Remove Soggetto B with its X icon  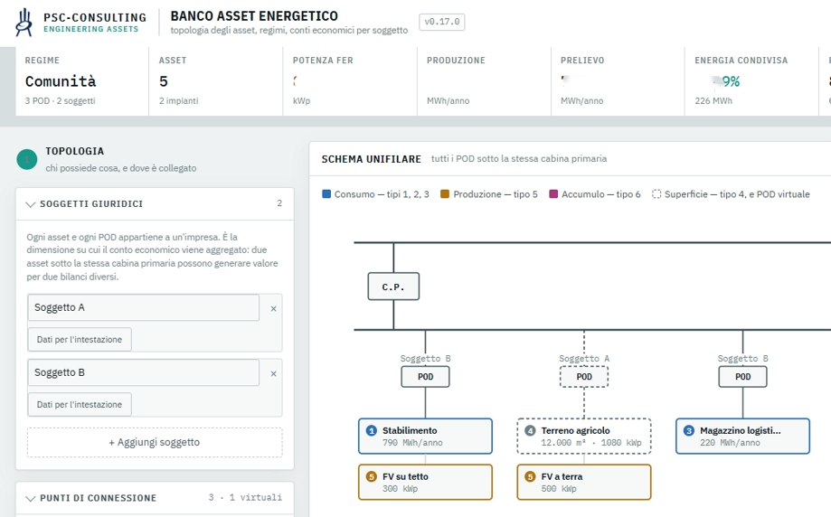click(x=273, y=373)
